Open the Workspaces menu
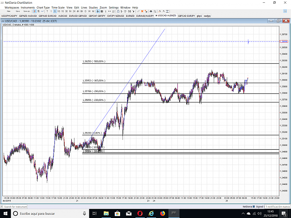 [x=12, y=7]
